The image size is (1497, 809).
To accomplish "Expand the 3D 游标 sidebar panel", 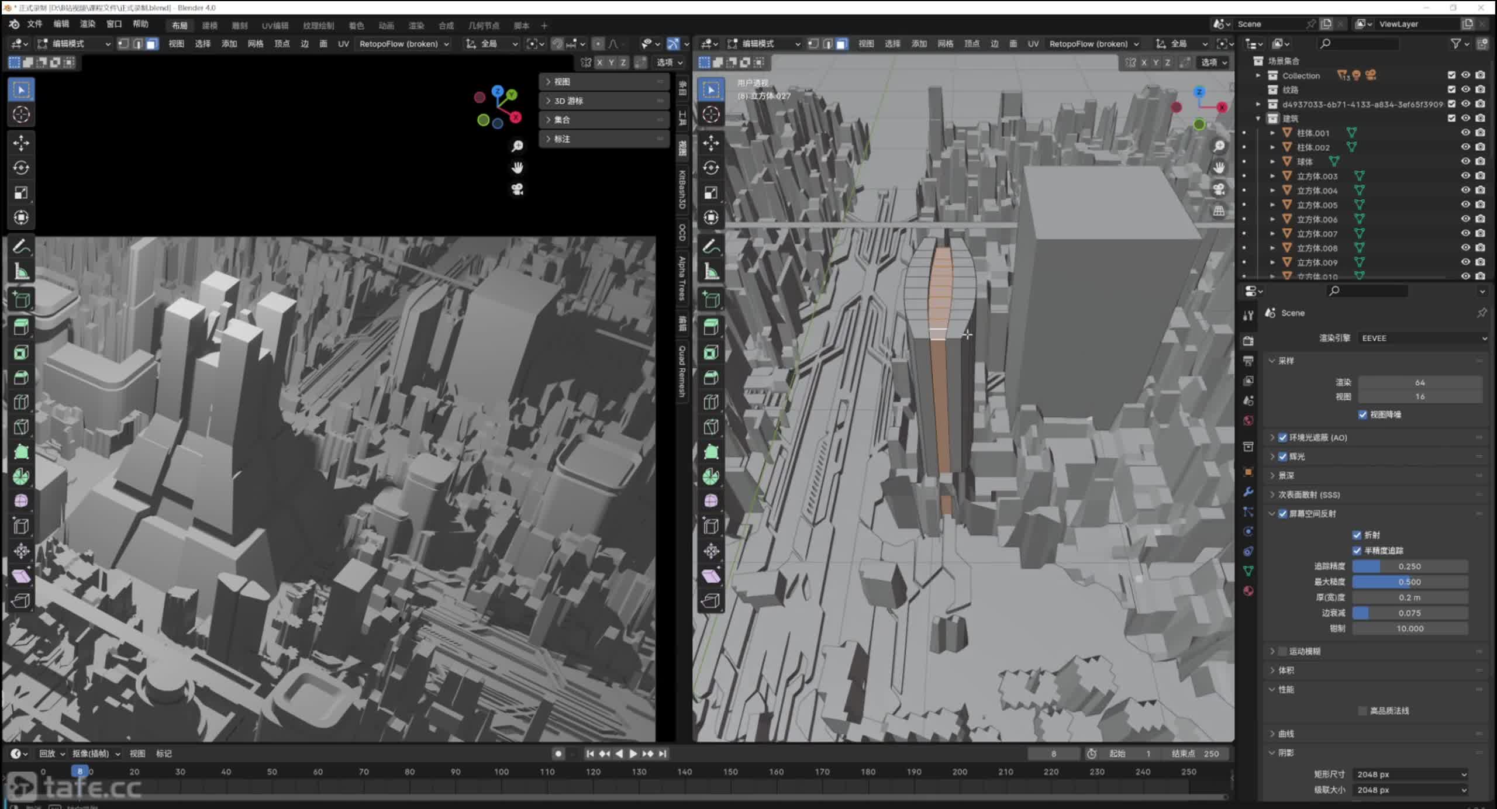I will 603,101.
